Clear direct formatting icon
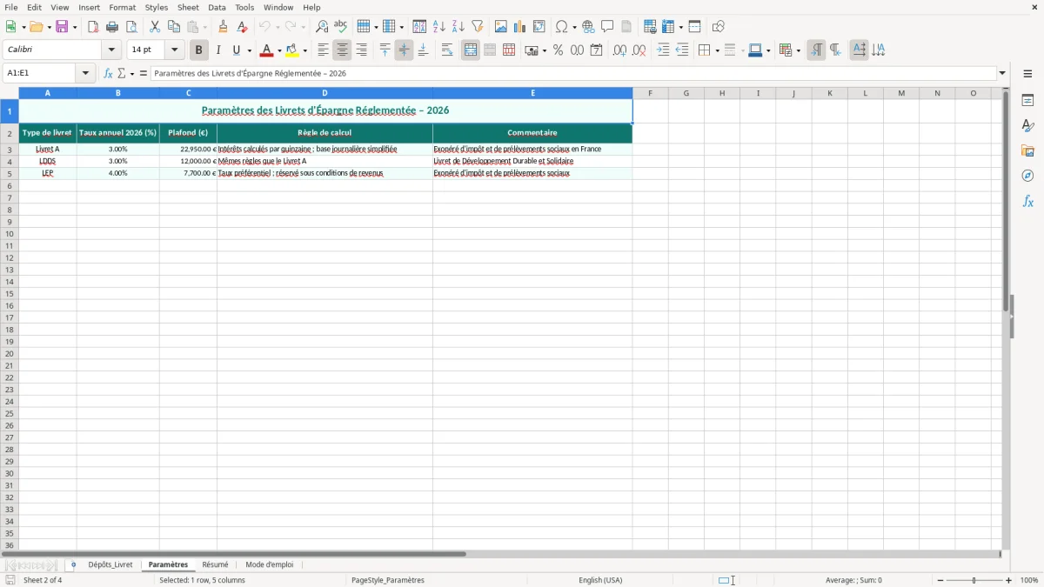 (243, 27)
